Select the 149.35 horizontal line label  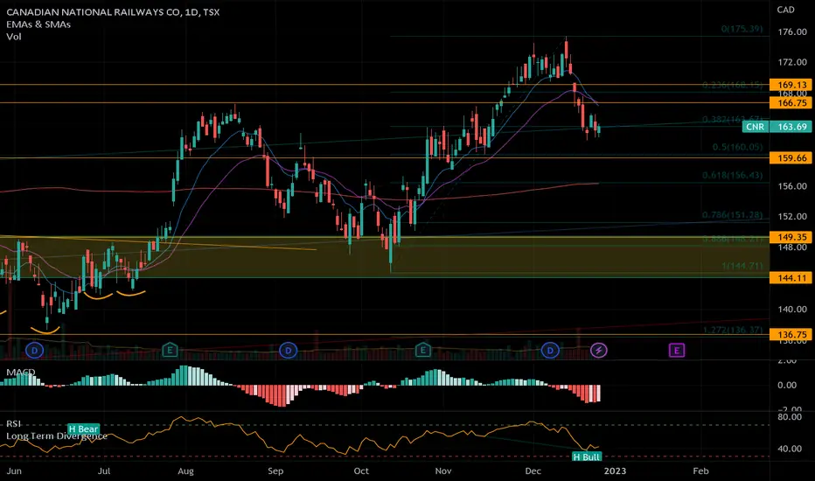(790, 237)
